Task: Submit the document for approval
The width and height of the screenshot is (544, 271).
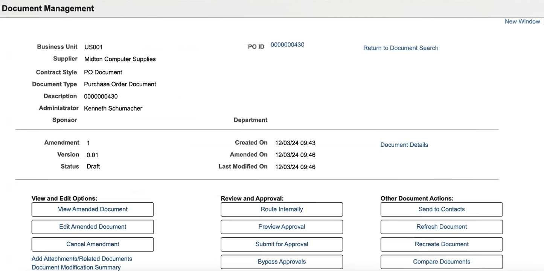Action: 282,244
